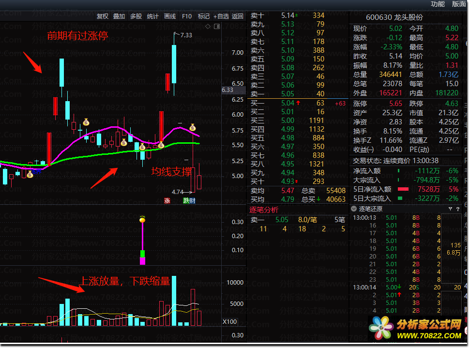Click the 最高 5.22 value
This screenshot has width=470, height=348.
pyautogui.click(x=452, y=38)
